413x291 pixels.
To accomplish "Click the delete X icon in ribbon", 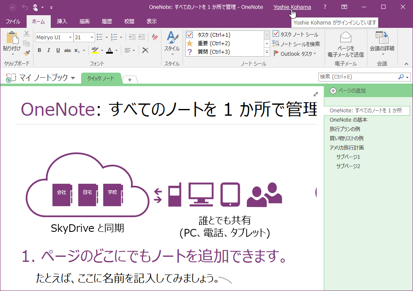I will point(145,50).
